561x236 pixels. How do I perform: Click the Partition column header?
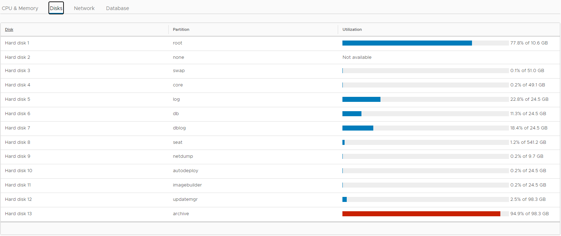point(181,29)
